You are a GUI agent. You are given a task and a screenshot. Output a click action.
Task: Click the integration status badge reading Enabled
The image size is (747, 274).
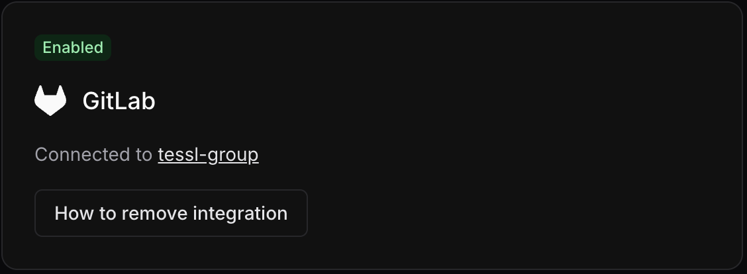[73, 48]
